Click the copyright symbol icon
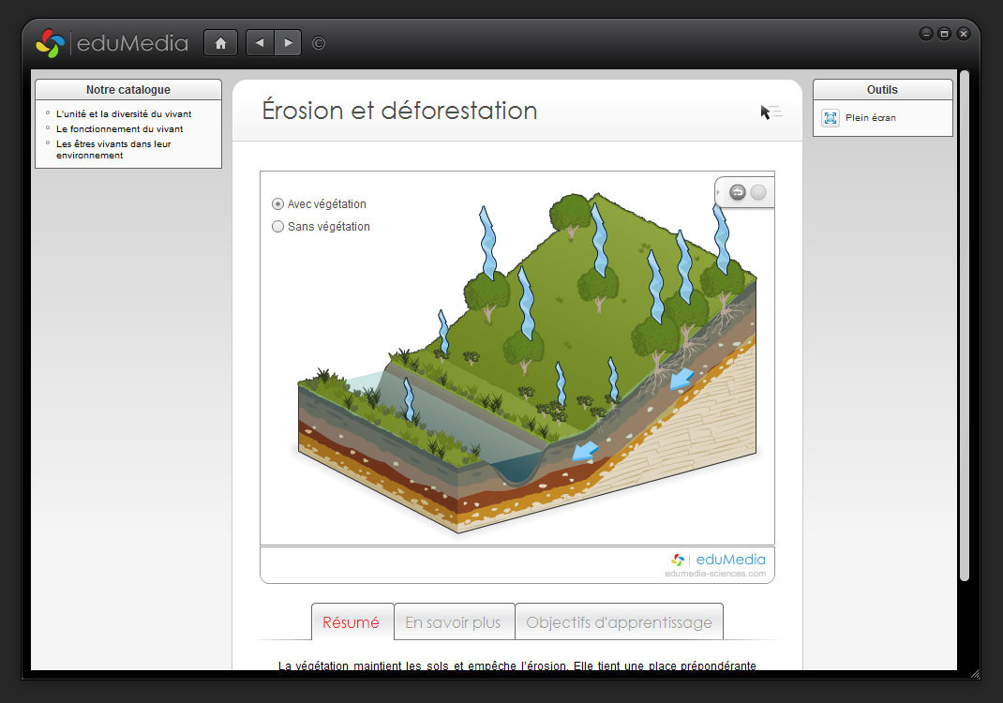 click(x=319, y=43)
